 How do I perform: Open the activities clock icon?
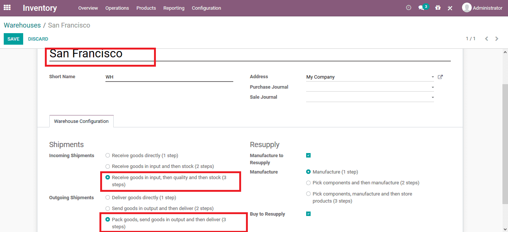click(x=409, y=8)
